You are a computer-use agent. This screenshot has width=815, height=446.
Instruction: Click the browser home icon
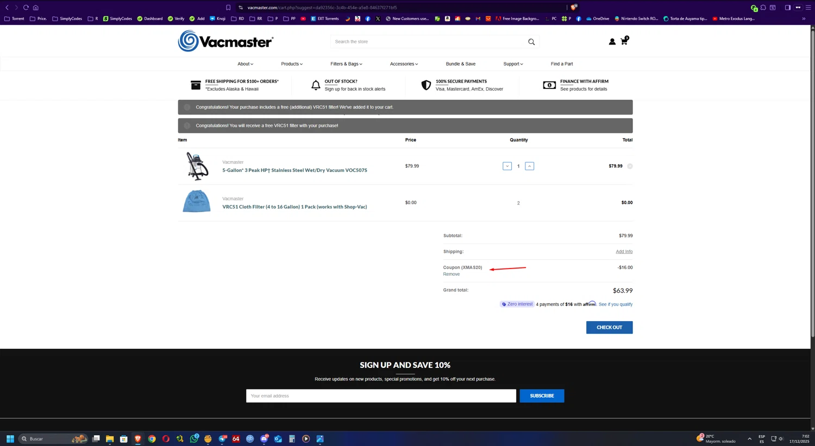tap(36, 8)
